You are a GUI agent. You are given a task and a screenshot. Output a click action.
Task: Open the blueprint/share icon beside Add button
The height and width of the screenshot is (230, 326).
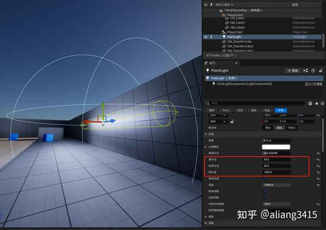coord(305,71)
